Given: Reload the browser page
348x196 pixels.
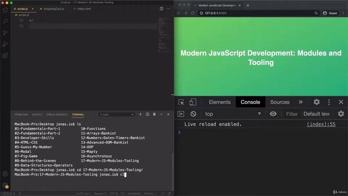Looking at the screenshot, I should click(x=193, y=13).
